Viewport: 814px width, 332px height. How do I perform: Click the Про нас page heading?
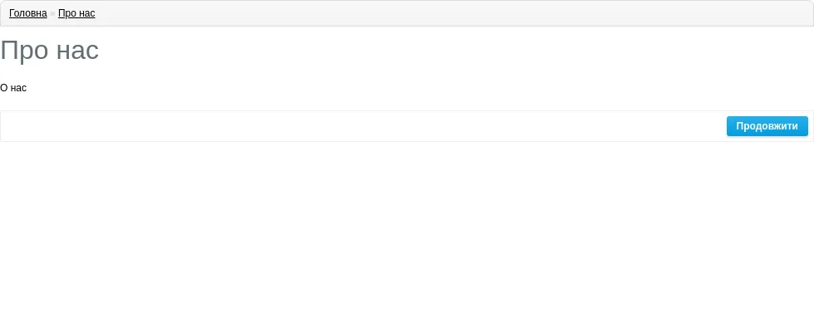pyautogui.click(x=49, y=51)
